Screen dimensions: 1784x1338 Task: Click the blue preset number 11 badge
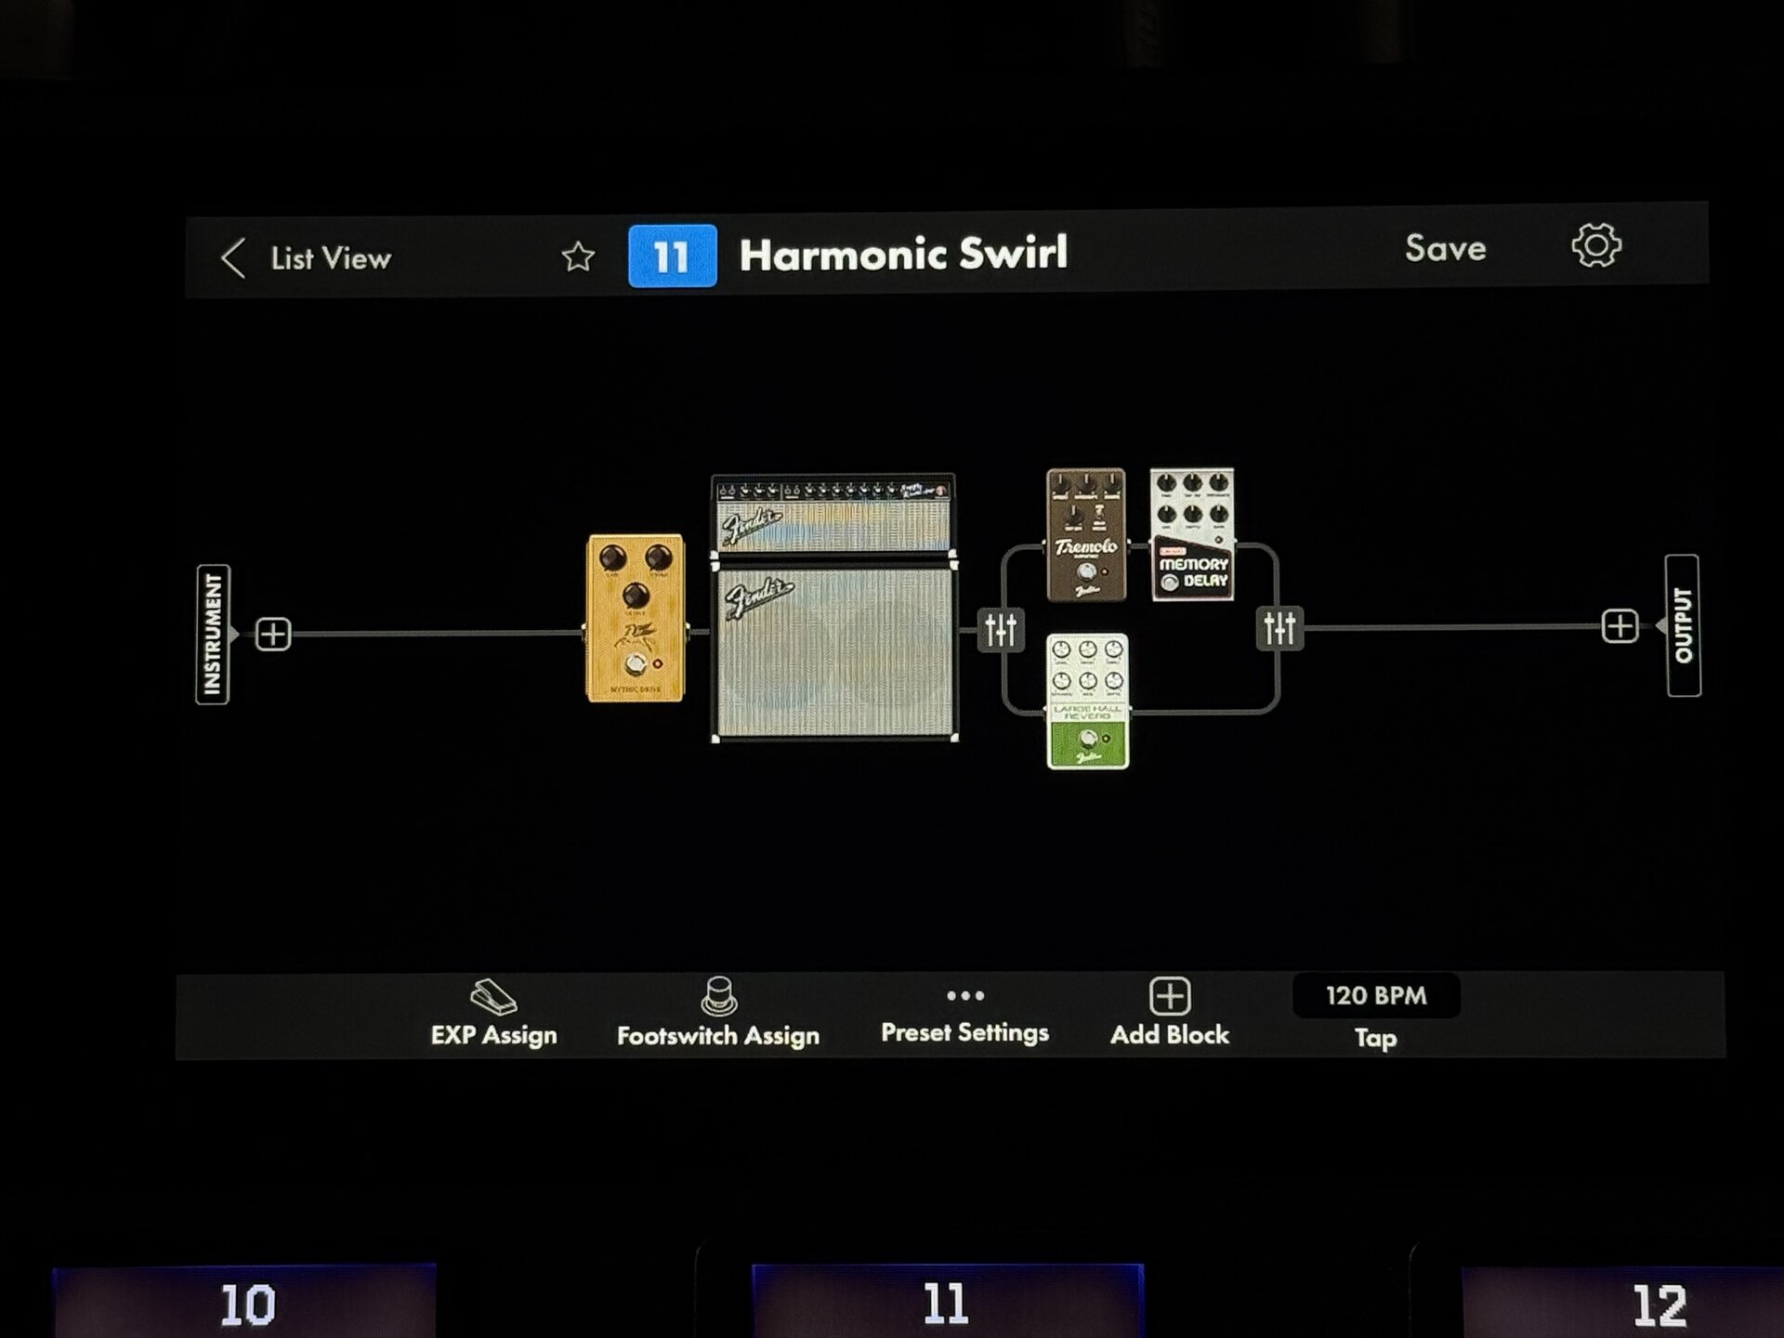(672, 256)
